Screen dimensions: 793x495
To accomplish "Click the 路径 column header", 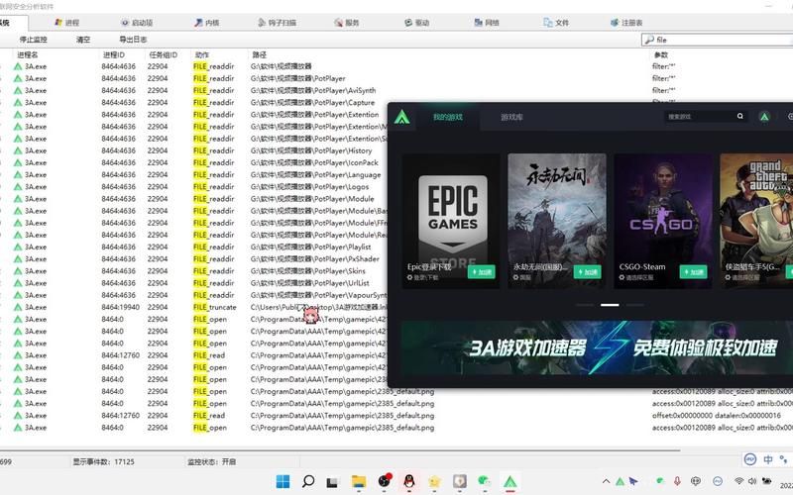I will [x=259, y=54].
